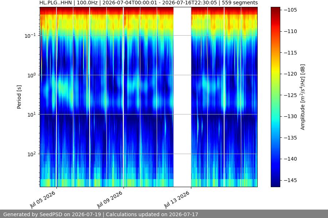
Task: Click the plot title HL.PLG..HHN text
Action: (x=55, y=3)
